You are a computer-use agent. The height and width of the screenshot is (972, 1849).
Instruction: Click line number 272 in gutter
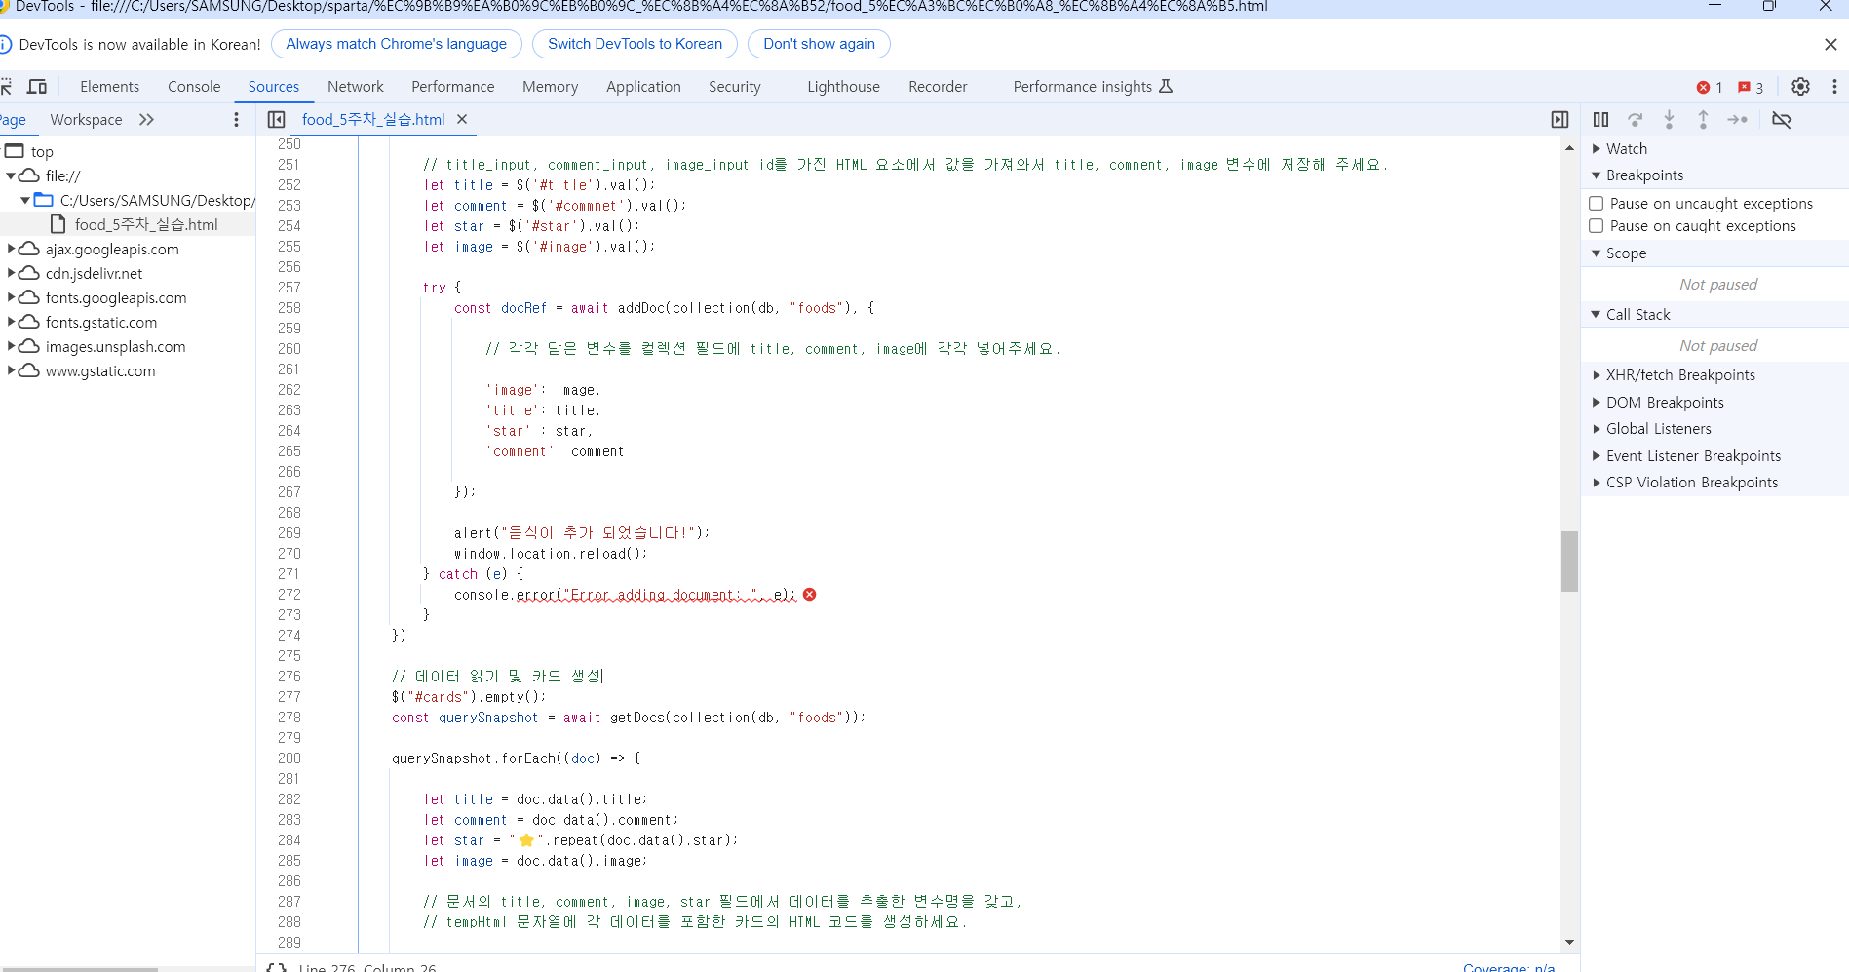pos(289,595)
